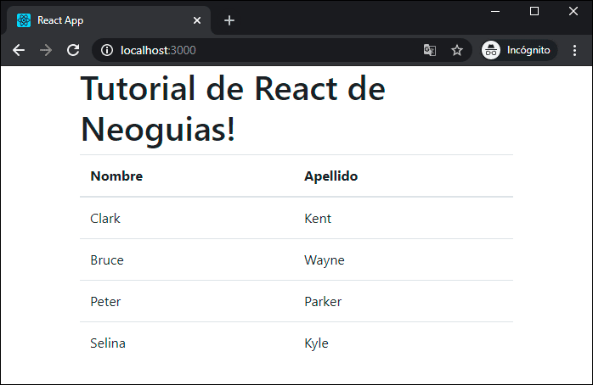593x385 pixels.
Task: Click the Nombre column header
Action: click(x=116, y=176)
